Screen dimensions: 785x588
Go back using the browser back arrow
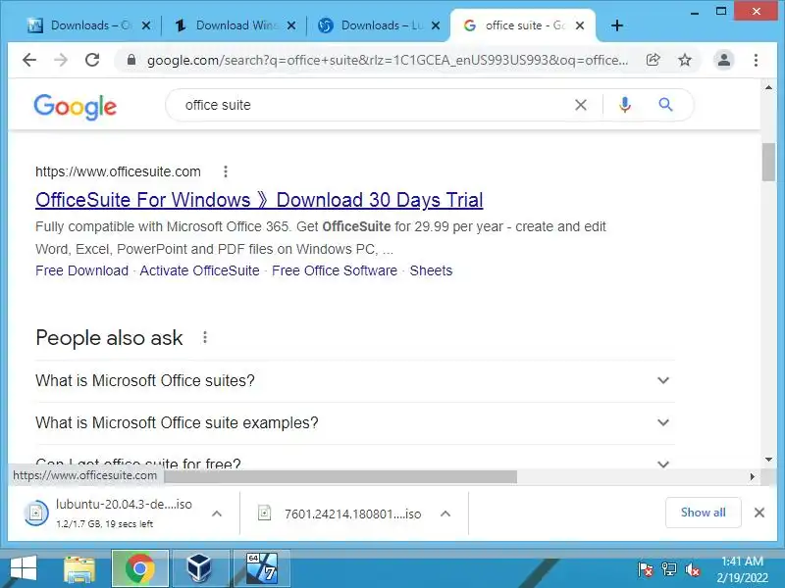(x=29, y=60)
